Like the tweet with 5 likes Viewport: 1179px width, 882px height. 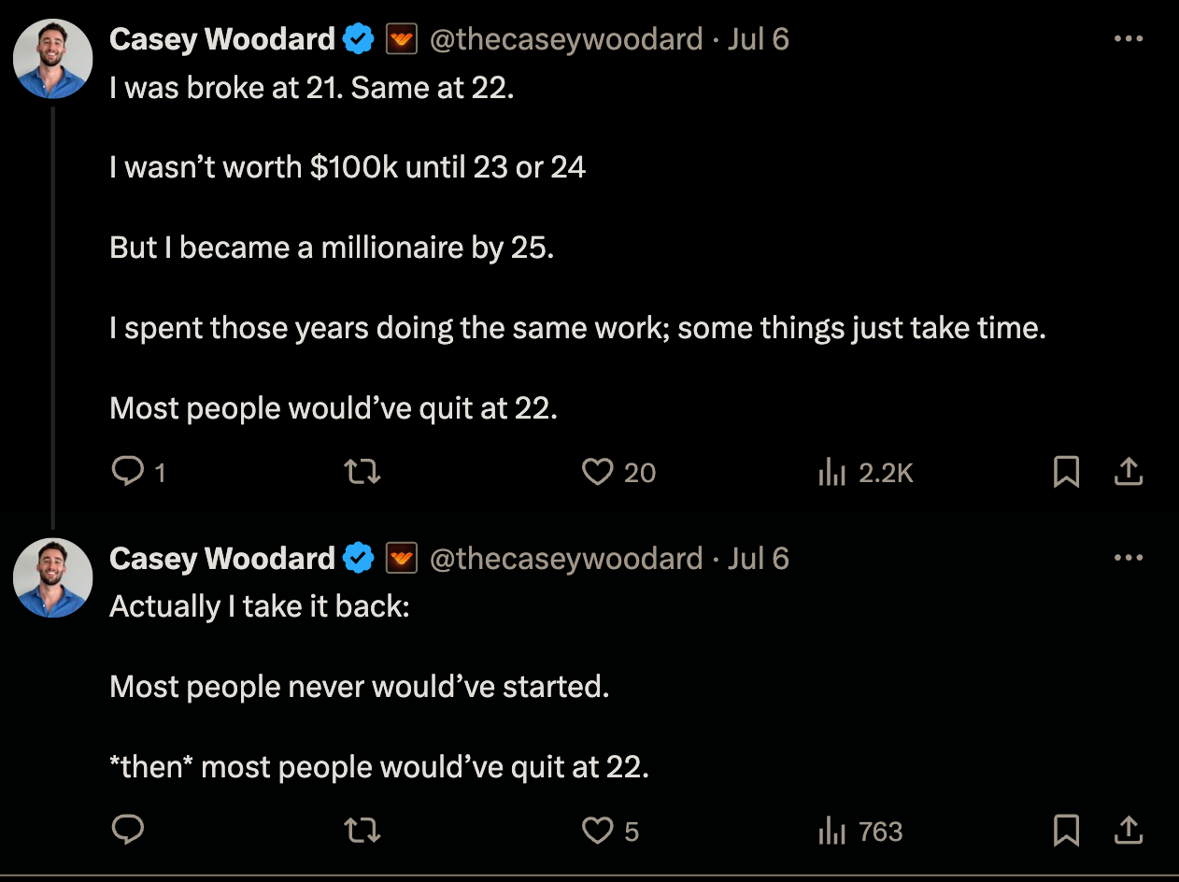click(x=597, y=830)
